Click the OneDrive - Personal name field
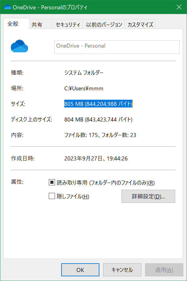 coord(117,47)
